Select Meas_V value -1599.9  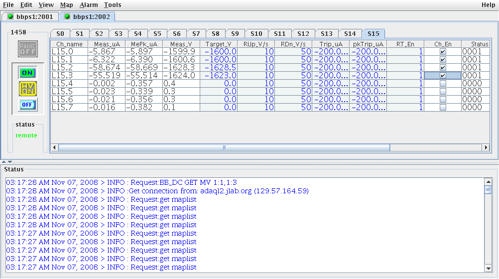181,52
